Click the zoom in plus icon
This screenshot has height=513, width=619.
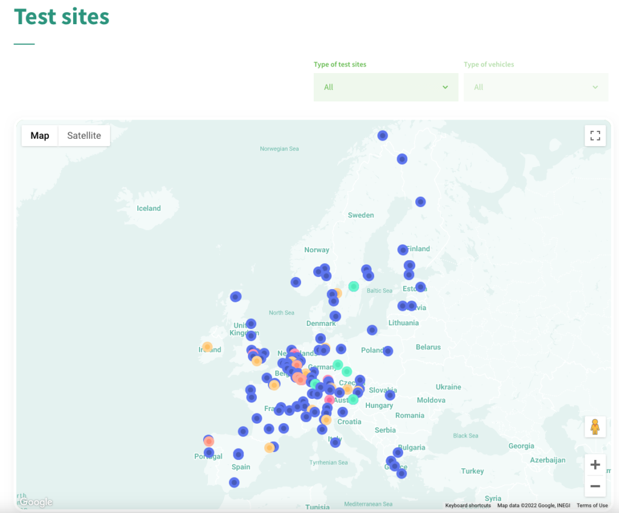595,464
